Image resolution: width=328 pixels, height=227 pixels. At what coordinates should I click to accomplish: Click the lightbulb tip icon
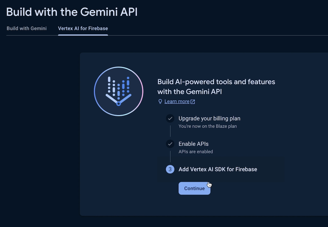[x=160, y=102]
